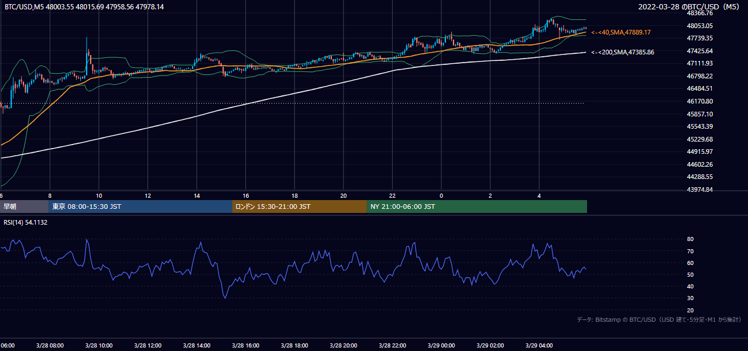Click the 3/28 12:00 date label
Viewport: 748px width, 351px height.
[x=148, y=346]
